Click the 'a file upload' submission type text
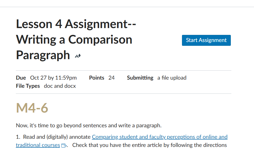 [x=172, y=78]
